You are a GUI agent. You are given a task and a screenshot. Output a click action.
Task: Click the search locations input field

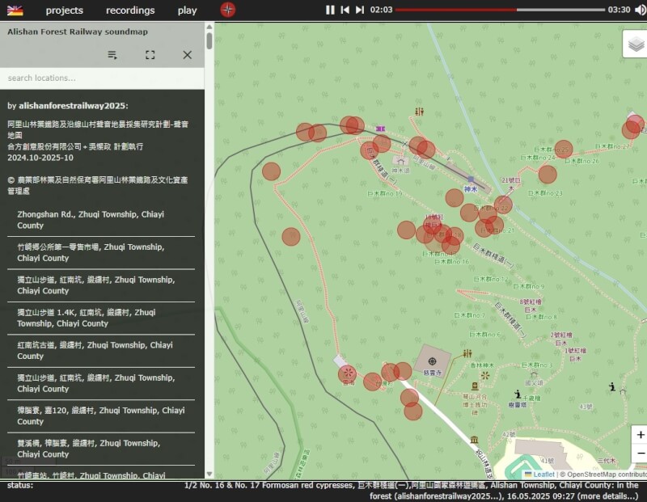pos(97,78)
